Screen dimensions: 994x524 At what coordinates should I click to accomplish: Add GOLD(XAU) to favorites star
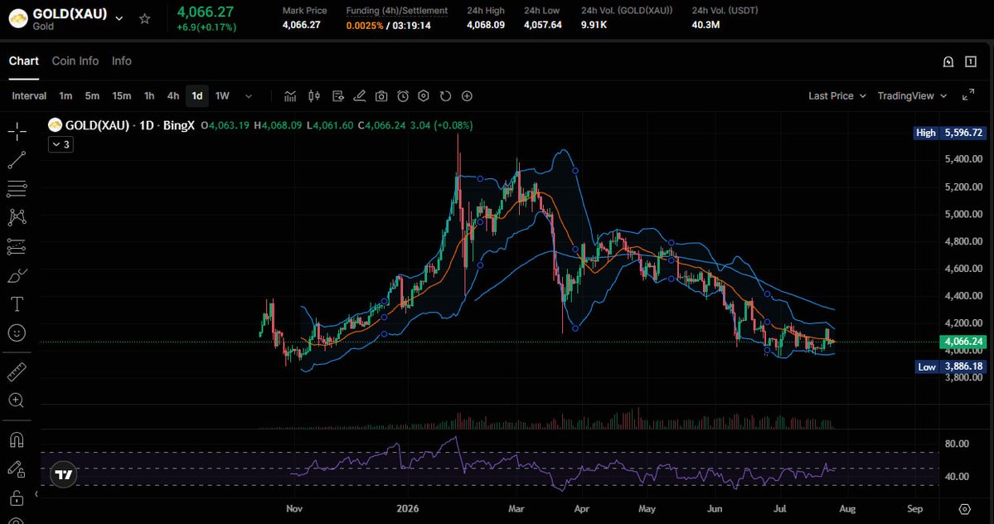coord(144,19)
